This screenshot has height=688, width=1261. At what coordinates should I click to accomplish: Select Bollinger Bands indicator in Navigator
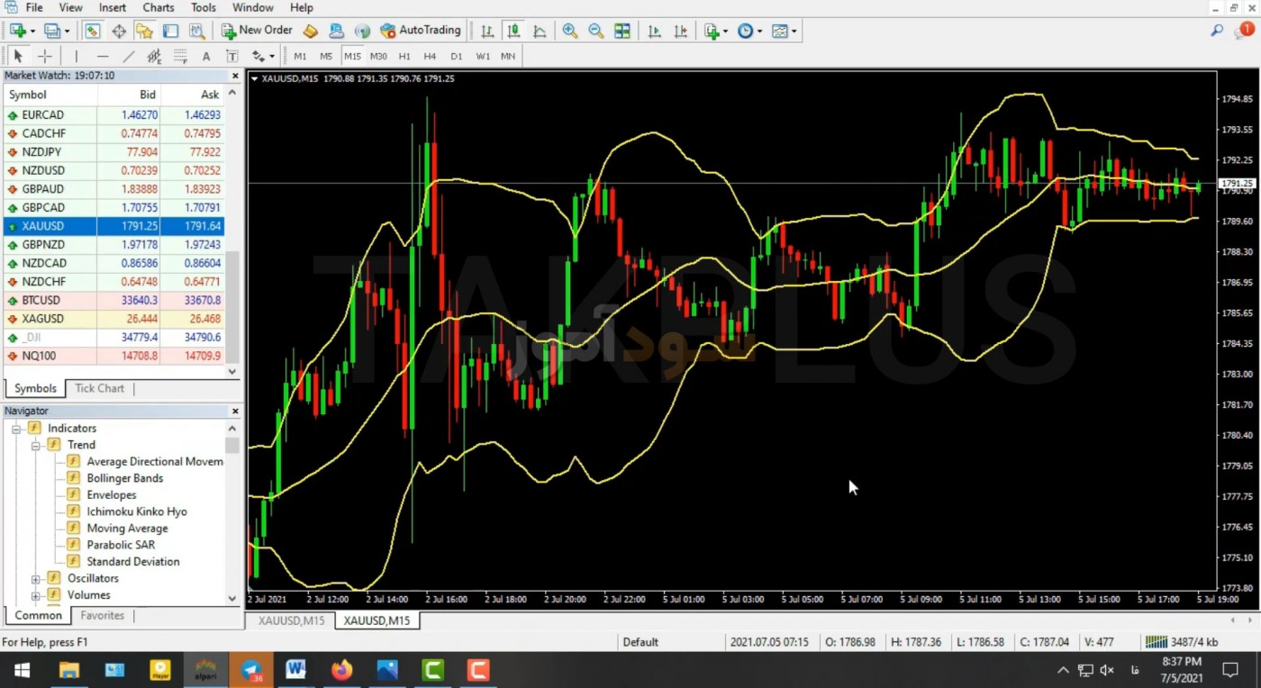[x=124, y=478]
